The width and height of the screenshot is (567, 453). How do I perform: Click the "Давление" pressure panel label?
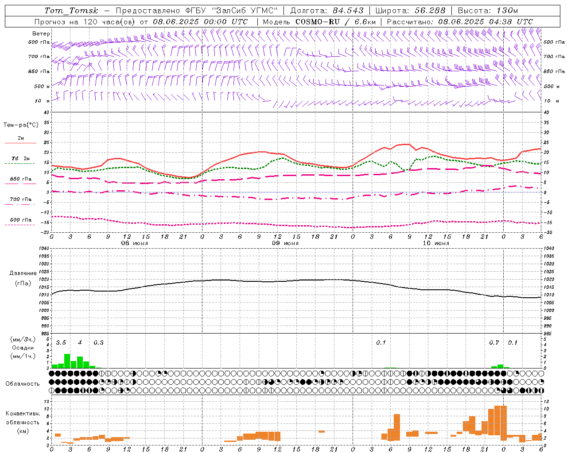[23, 273]
